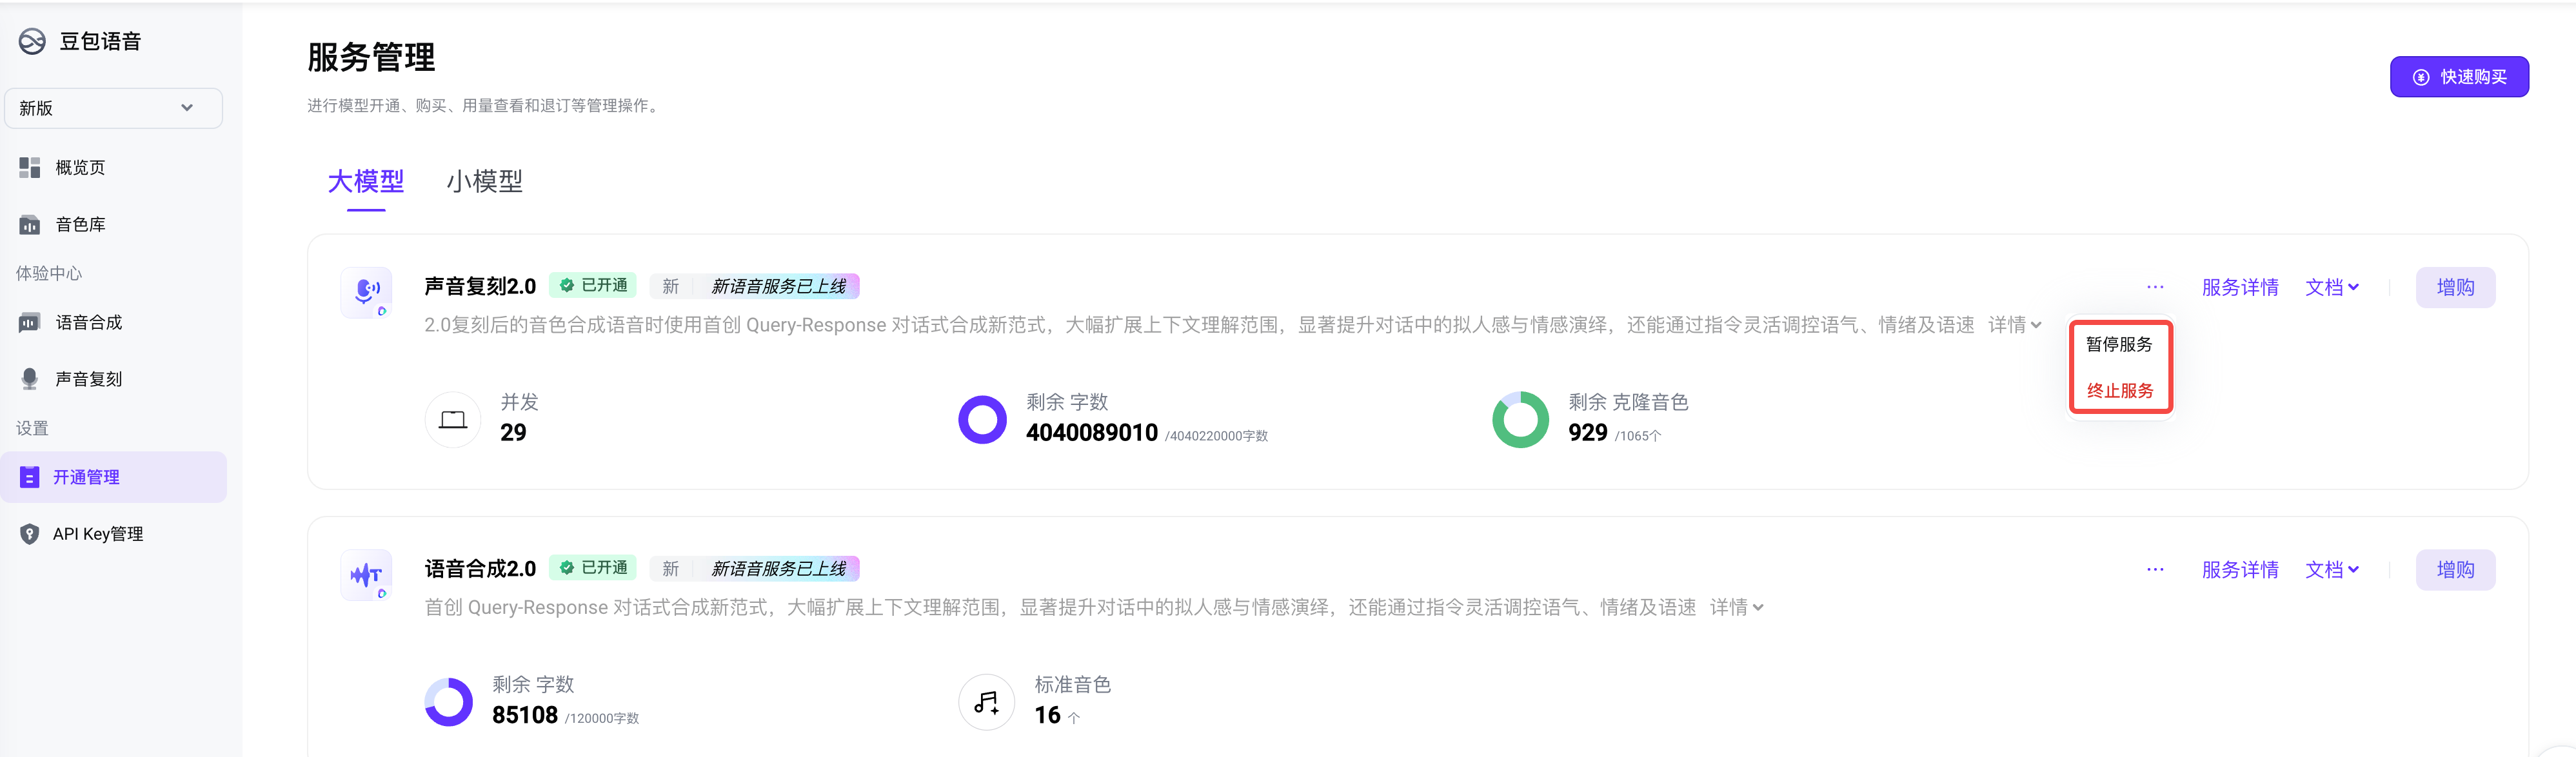Open 服务详情 link for 语音合成2.0
2576x757 pixels.
(2240, 570)
